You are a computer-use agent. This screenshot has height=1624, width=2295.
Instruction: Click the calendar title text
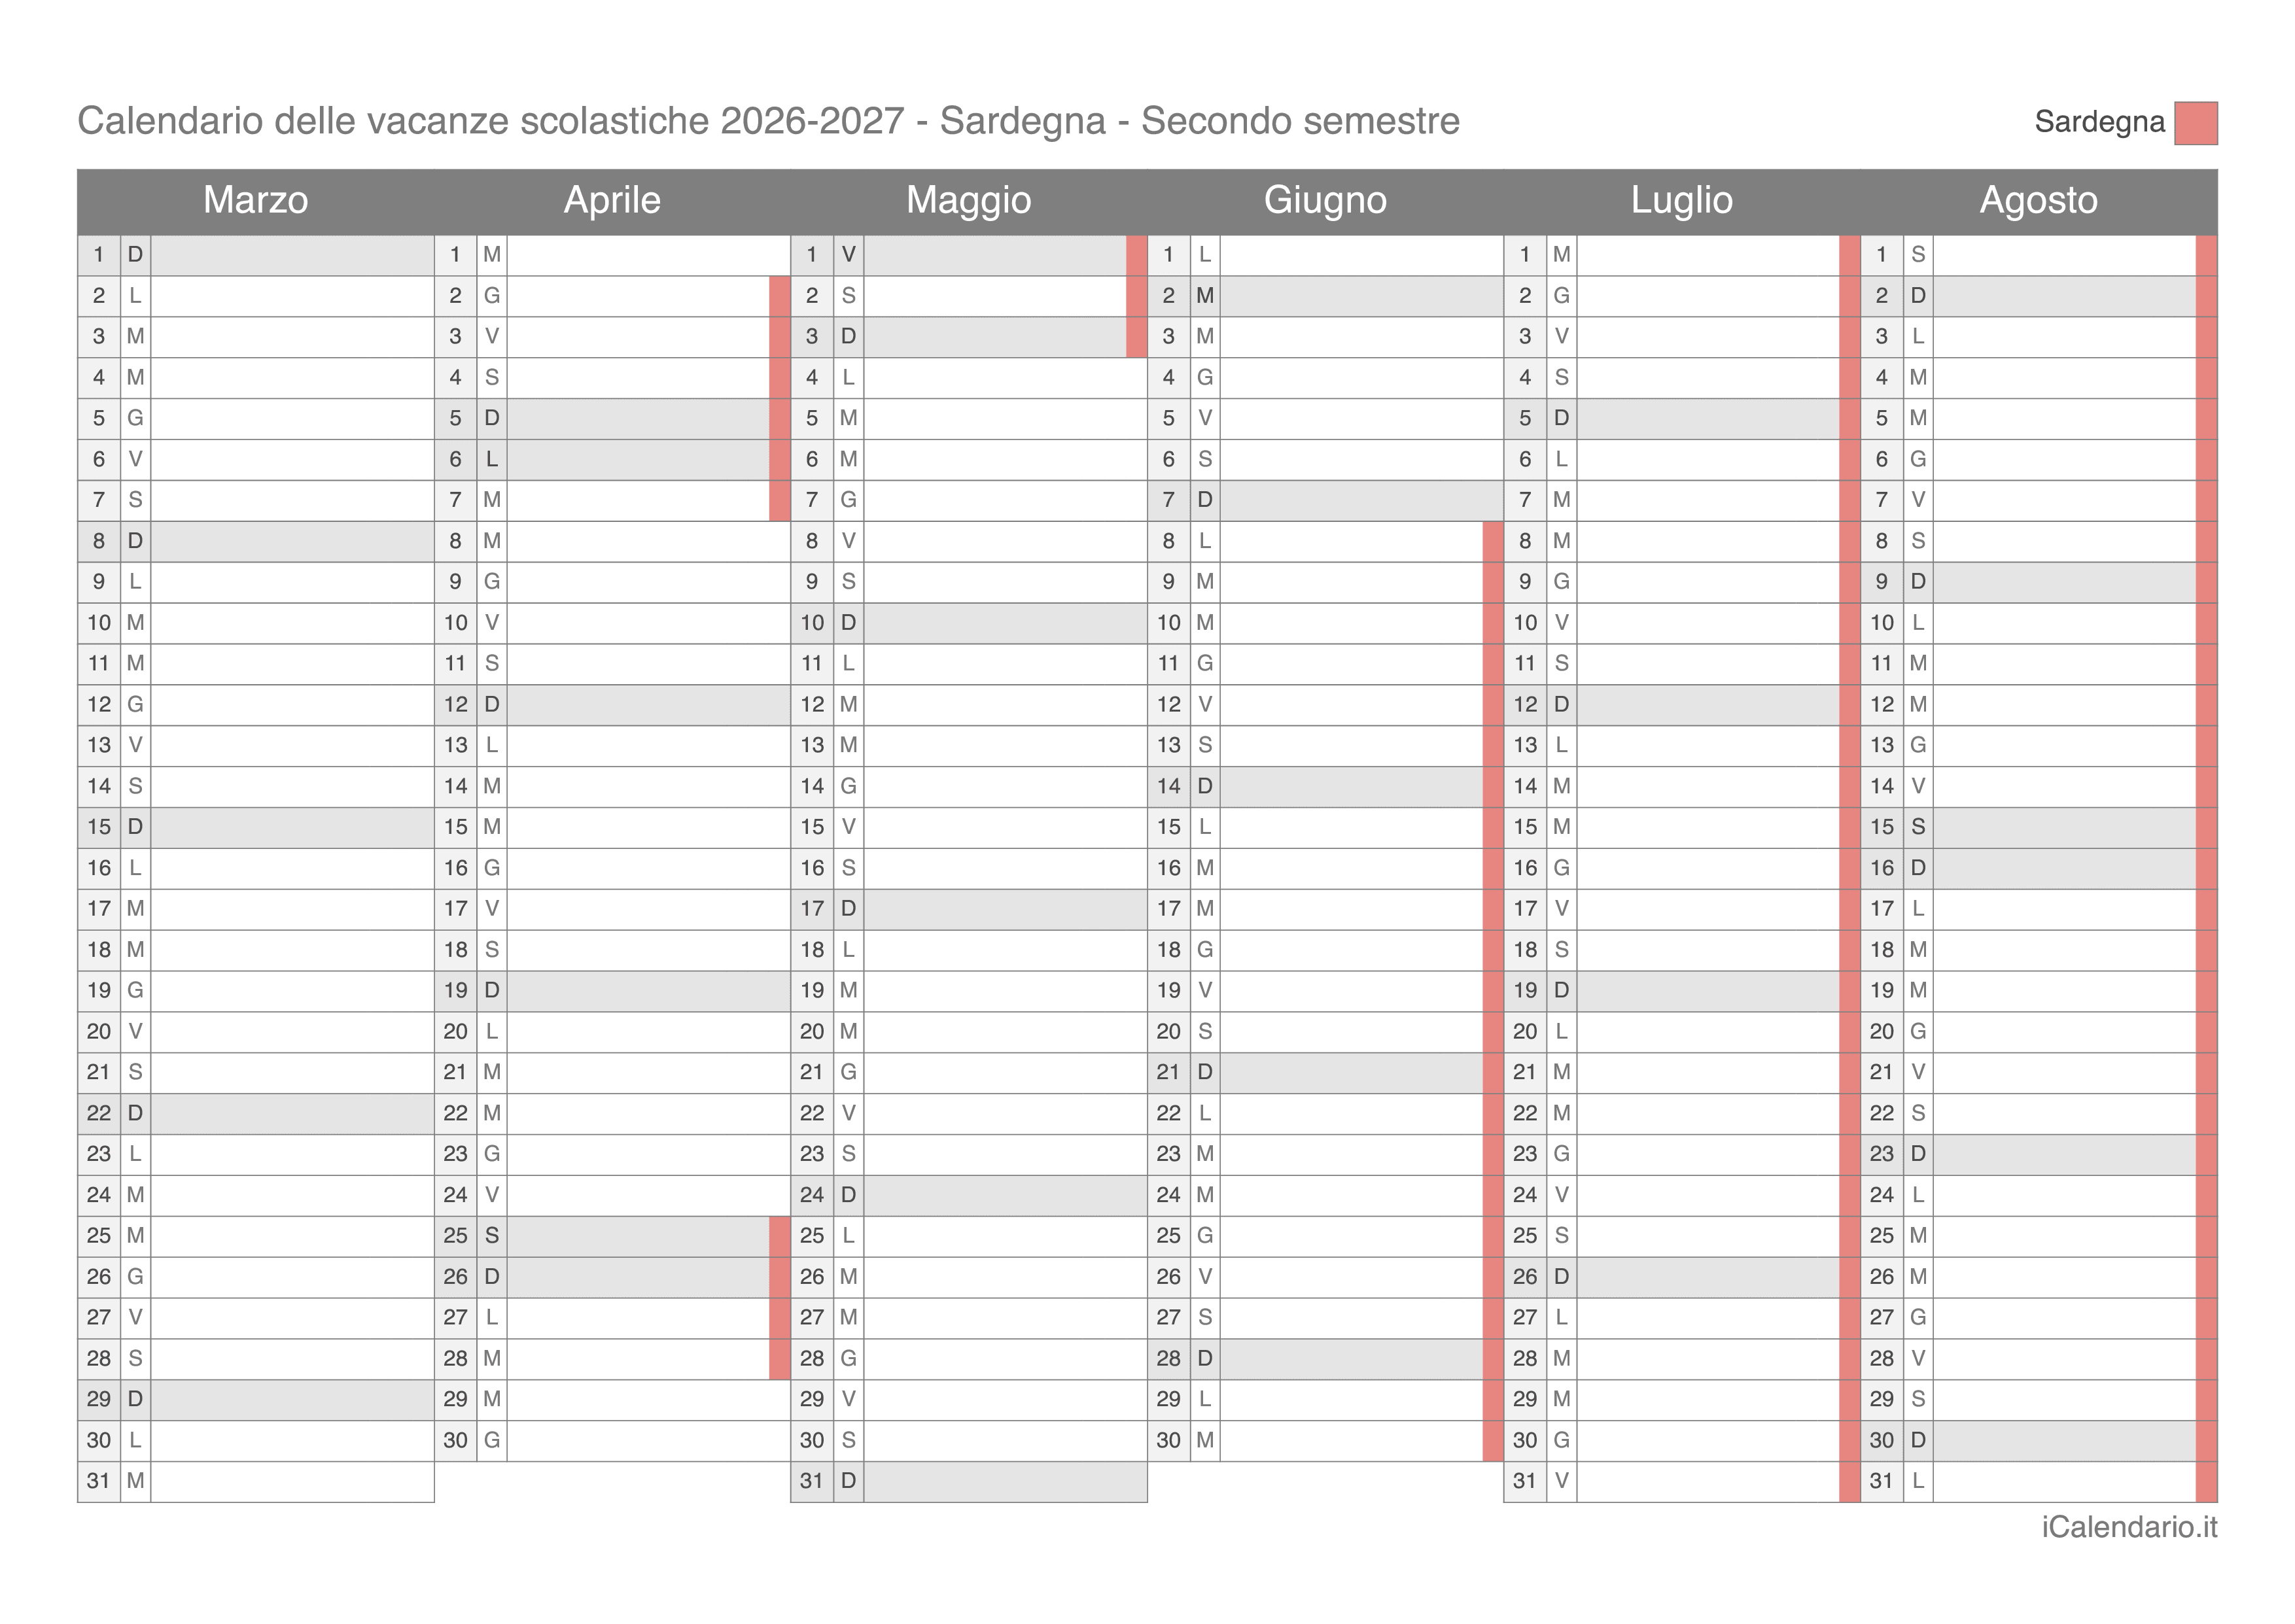768,121
